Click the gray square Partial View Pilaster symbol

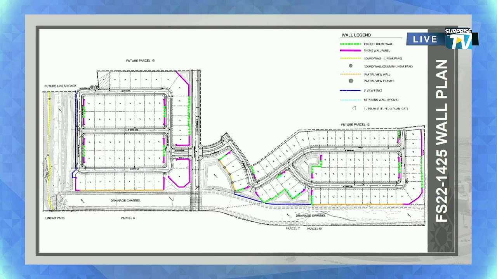coord(351,81)
